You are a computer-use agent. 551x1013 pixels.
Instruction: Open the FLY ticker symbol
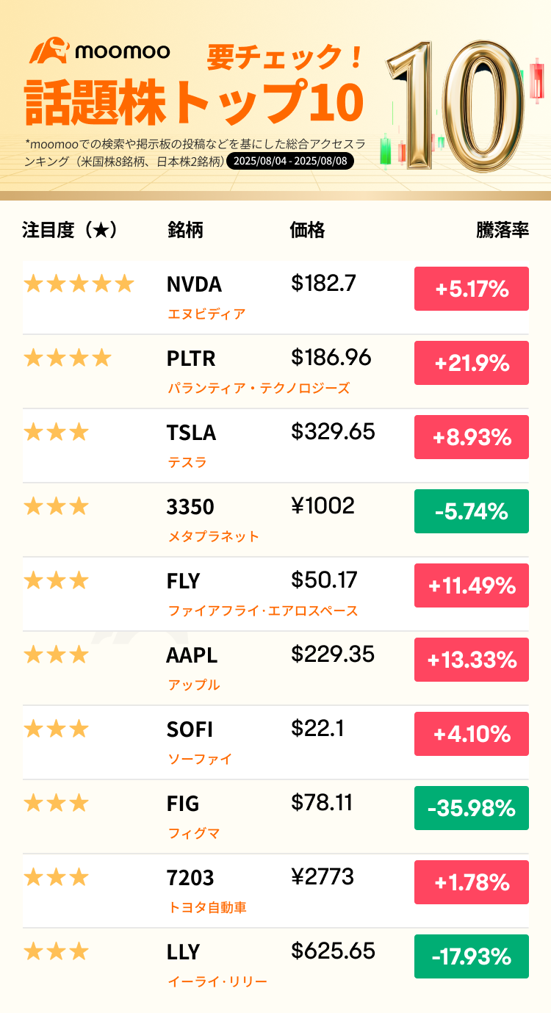184,581
